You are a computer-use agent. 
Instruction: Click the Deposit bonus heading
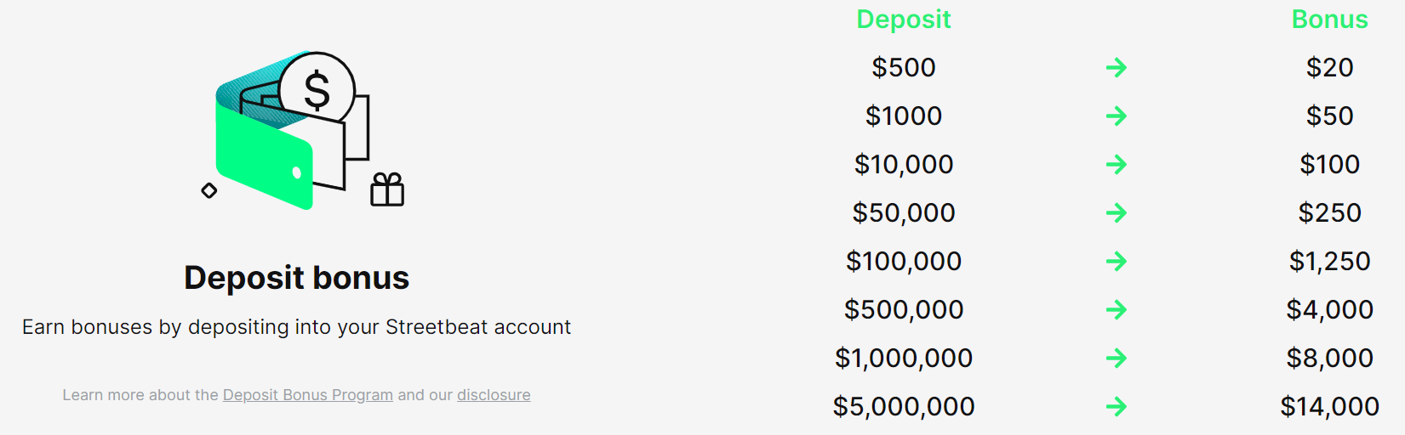[297, 278]
